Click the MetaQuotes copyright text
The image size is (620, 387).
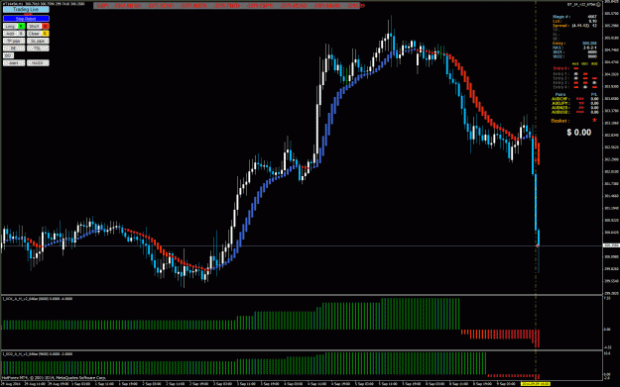coord(54,377)
